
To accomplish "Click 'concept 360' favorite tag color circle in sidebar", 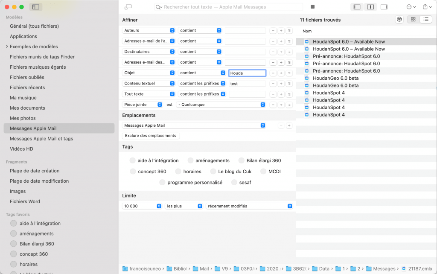I will point(13,254).
